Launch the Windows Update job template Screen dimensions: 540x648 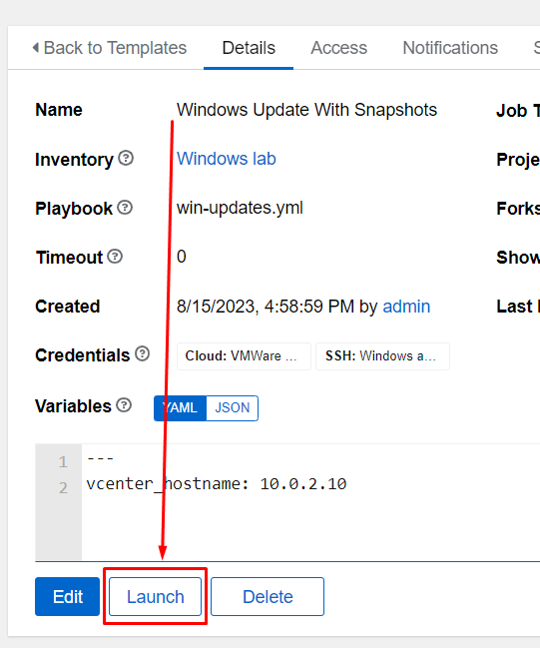[156, 597]
